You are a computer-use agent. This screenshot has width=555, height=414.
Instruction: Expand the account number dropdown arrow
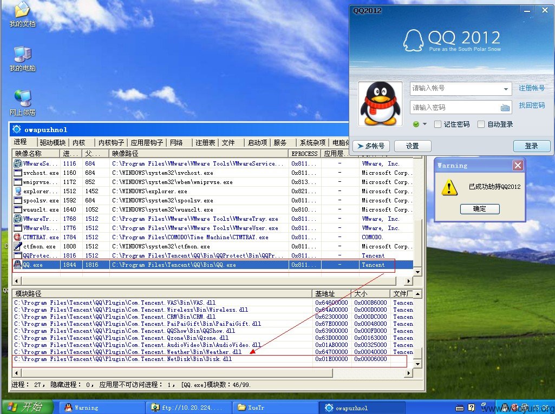[506, 89]
